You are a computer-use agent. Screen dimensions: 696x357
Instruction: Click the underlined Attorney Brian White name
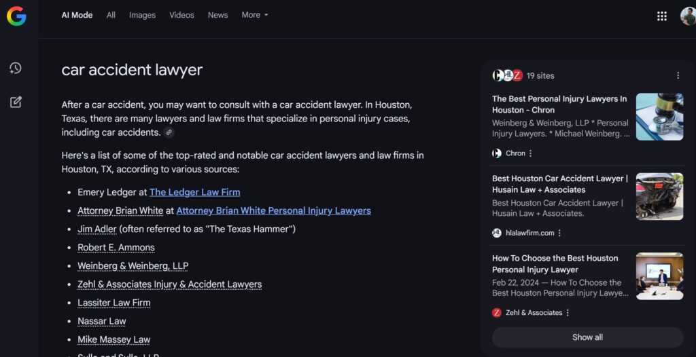120,210
